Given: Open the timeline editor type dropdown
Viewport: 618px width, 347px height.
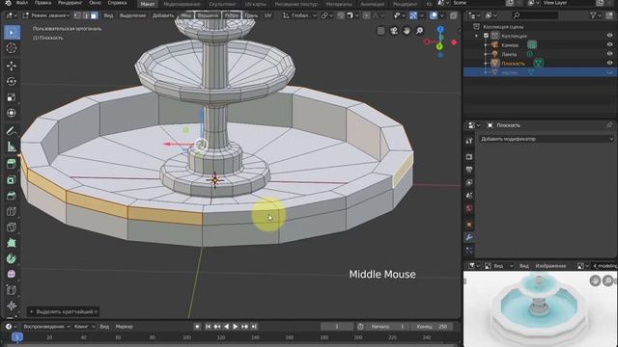Looking at the screenshot, I should pyautogui.click(x=11, y=327).
